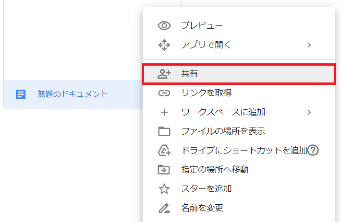Expand the アプリで開く submenu arrow

click(x=309, y=45)
